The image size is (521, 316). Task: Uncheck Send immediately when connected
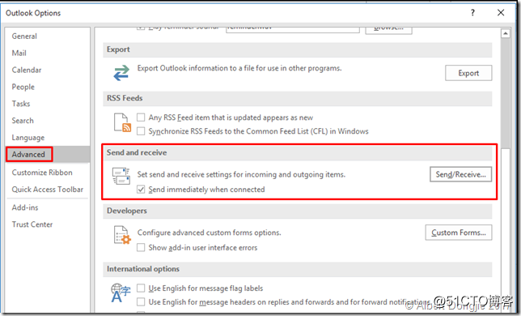(141, 190)
